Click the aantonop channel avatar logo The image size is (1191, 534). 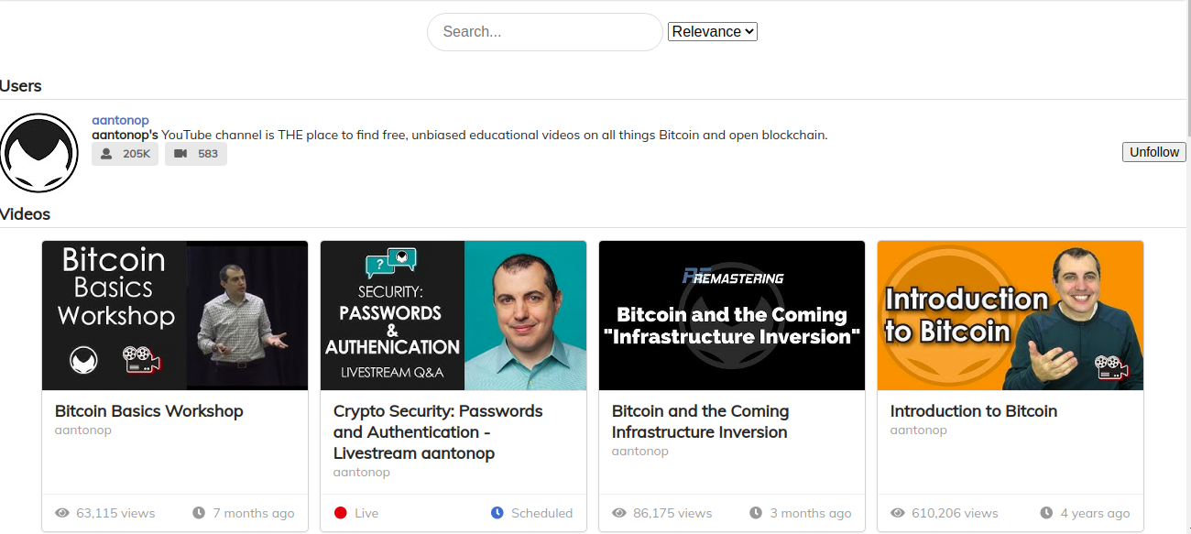(x=39, y=153)
